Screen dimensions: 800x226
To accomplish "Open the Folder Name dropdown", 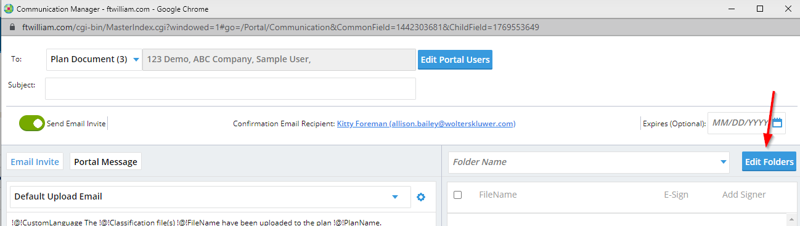I will coord(589,162).
